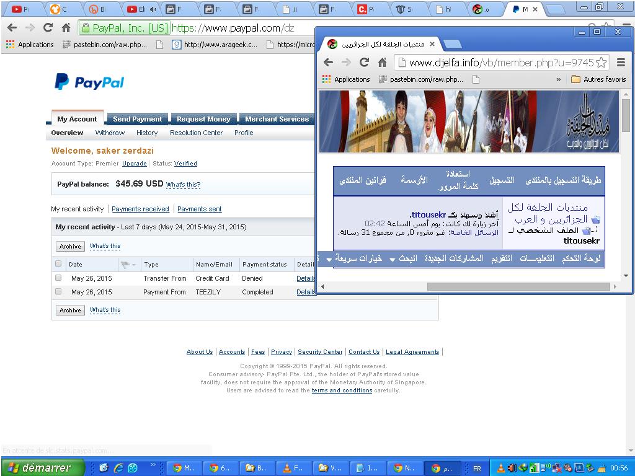The height and width of the screenshot is (476, 635).
Task: Select the History submenu
Action: 146,133
